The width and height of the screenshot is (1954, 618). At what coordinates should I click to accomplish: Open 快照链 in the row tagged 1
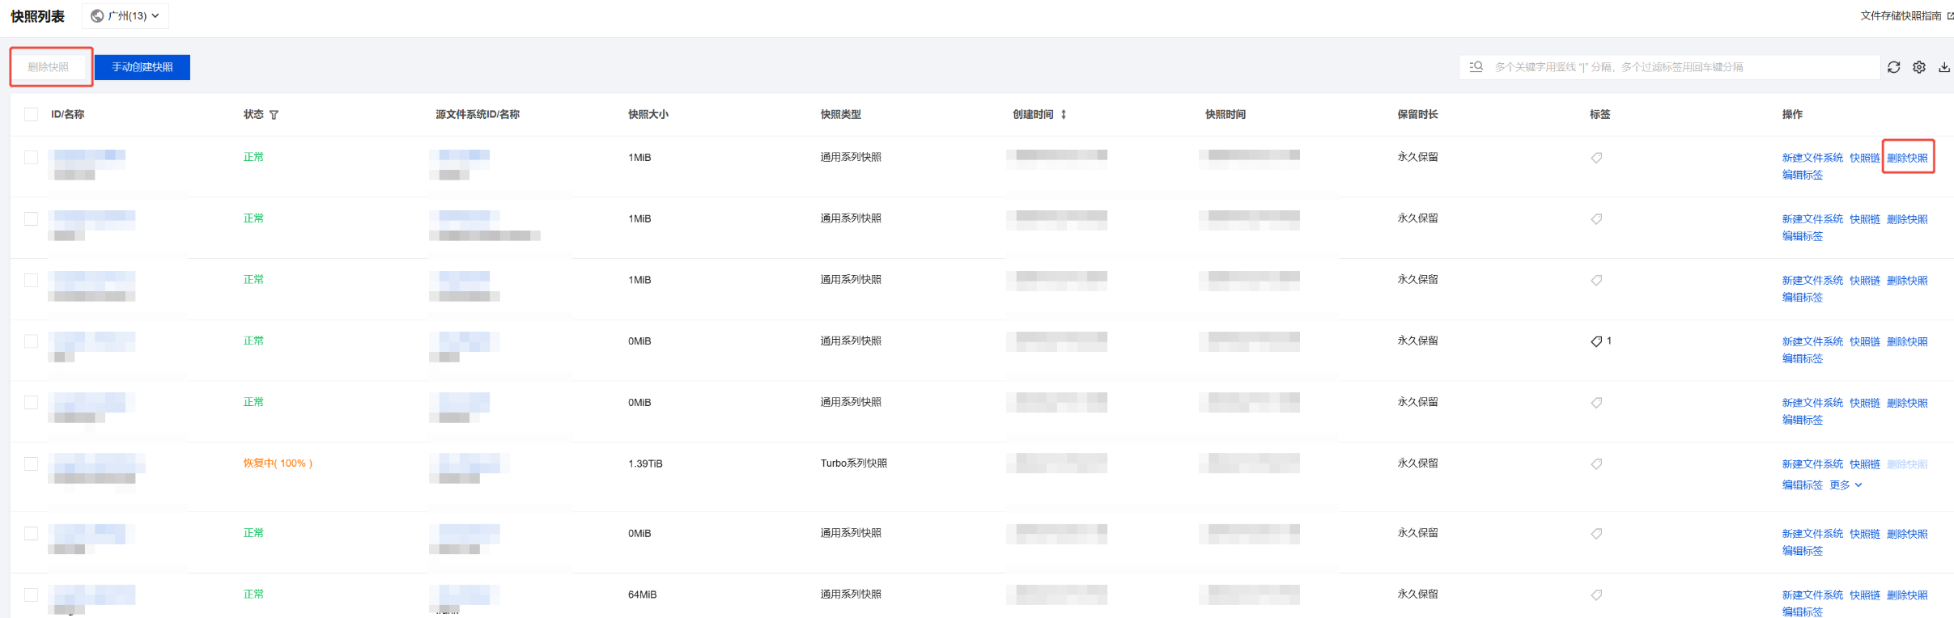[x=1865, y=342]
